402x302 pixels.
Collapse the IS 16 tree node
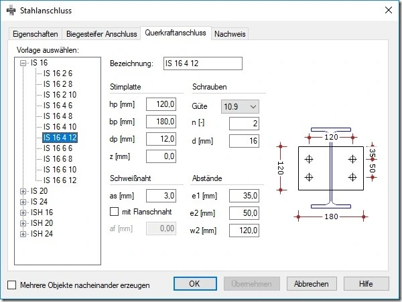[23, 63]
